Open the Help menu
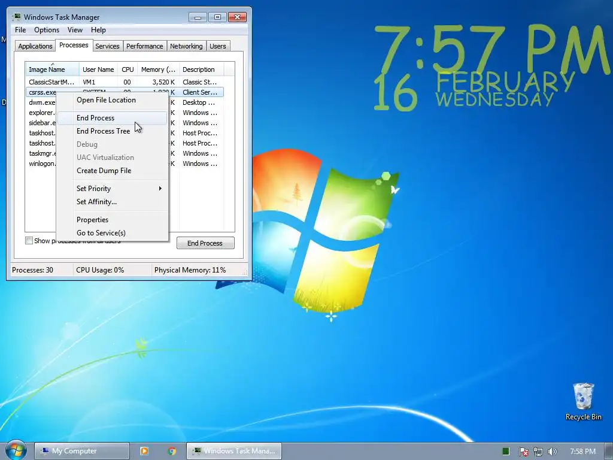 [98, 30]
